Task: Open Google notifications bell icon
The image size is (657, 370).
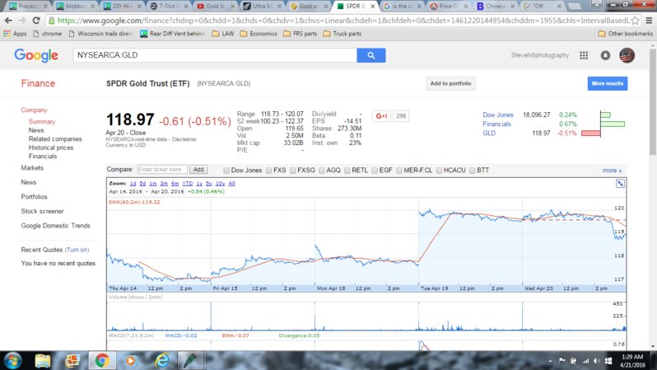Action: point(605,55)
